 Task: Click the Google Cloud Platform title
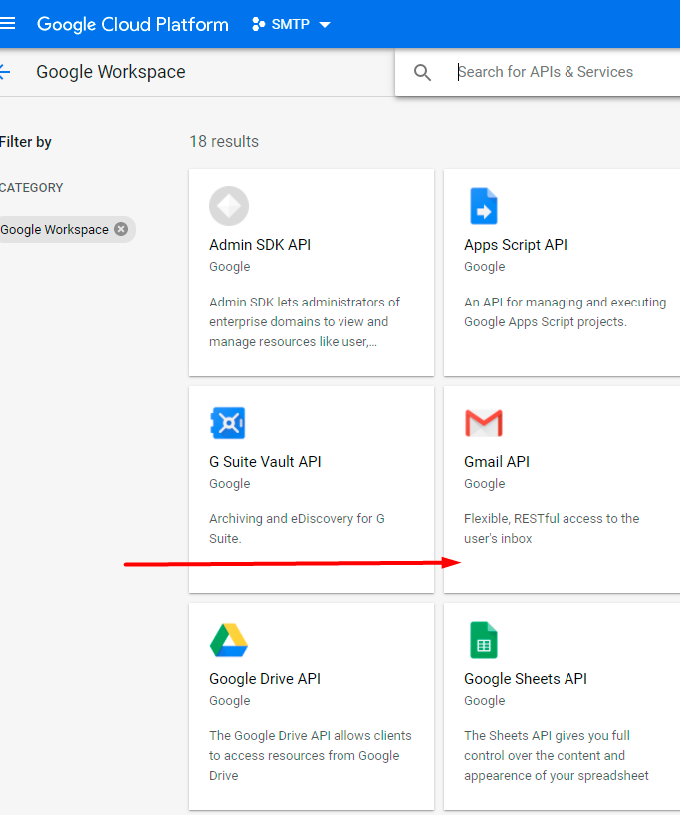coord(132,24)
